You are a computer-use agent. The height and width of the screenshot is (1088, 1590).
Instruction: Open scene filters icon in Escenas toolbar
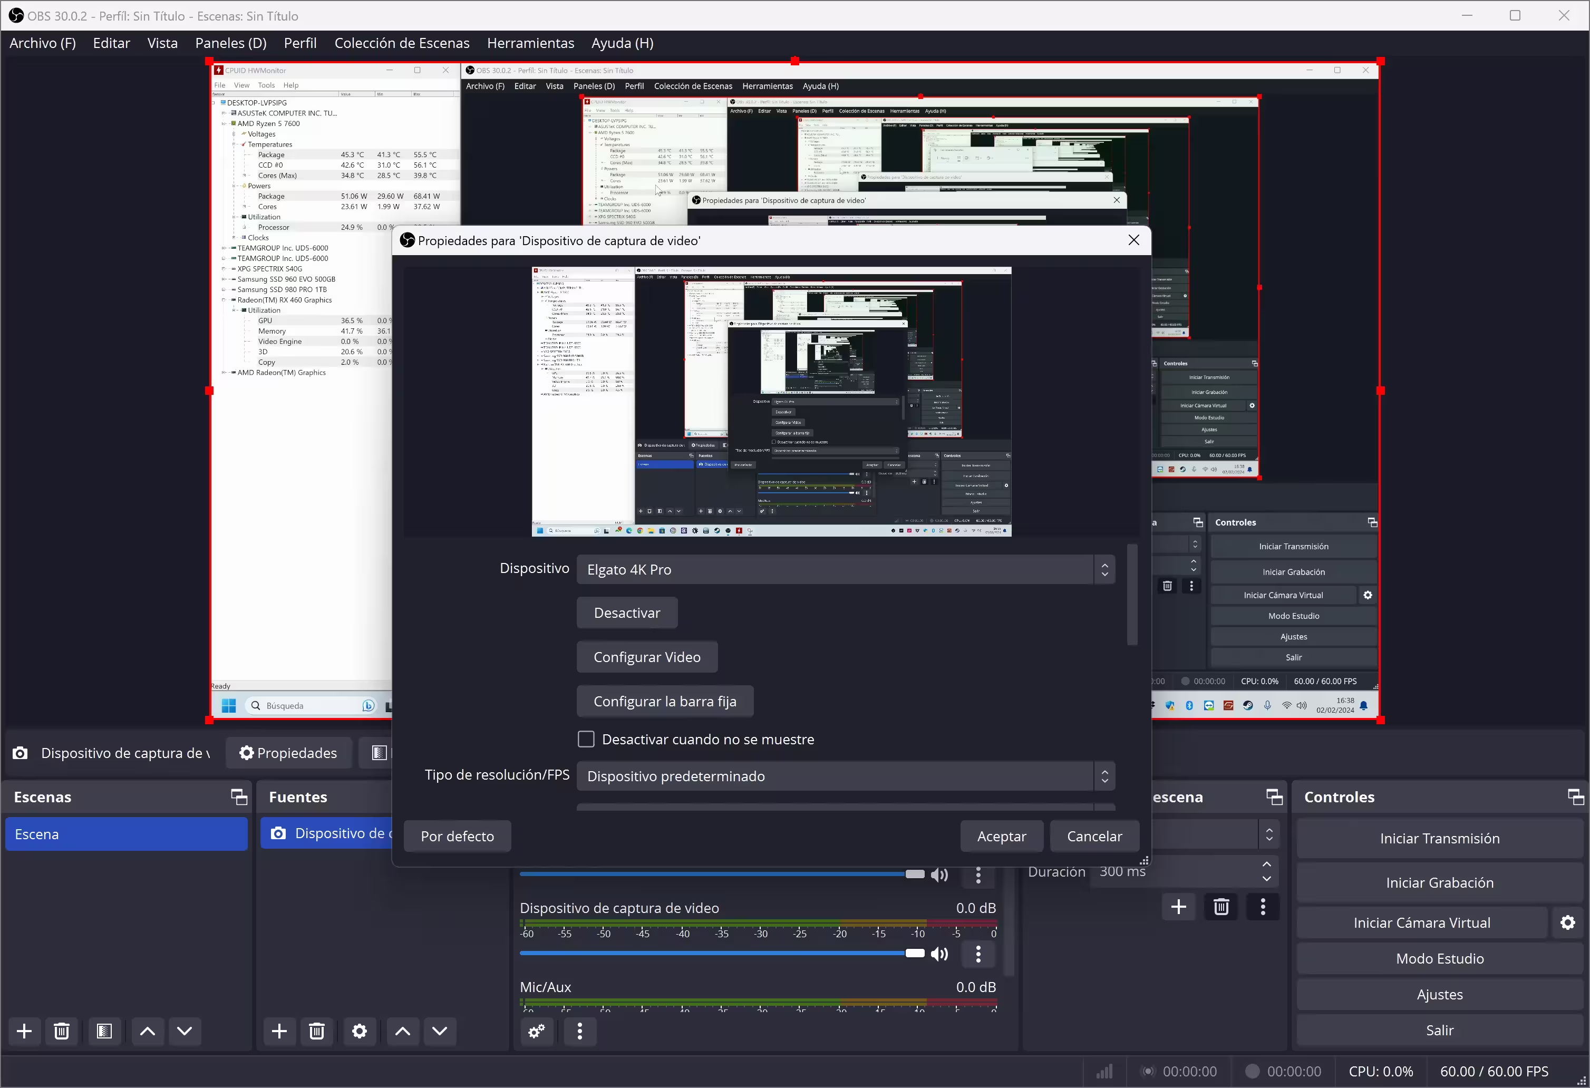click(104, 1031)
